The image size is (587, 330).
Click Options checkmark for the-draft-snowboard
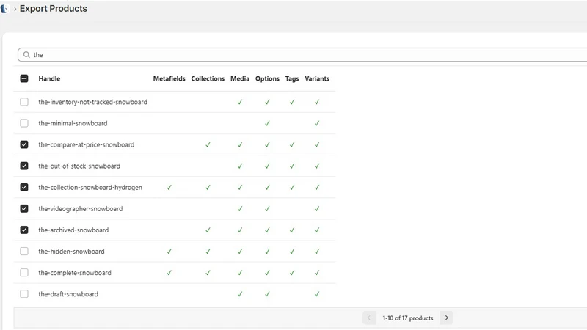click(x=267, y=294)
